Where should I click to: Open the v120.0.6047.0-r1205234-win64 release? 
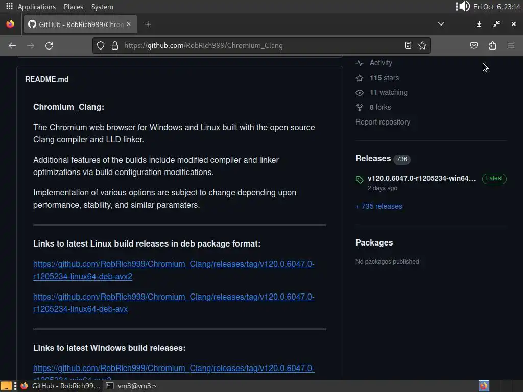(x=421, y=178)
